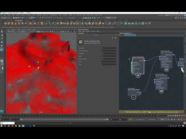186x139 pixels.
Task: Click the yellow status message in graph editor
Action: pos(151,112)
